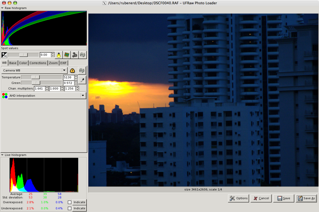Click the gears icon in exposure row
This screenshot has width=319, height=212.
pos(75,55)
